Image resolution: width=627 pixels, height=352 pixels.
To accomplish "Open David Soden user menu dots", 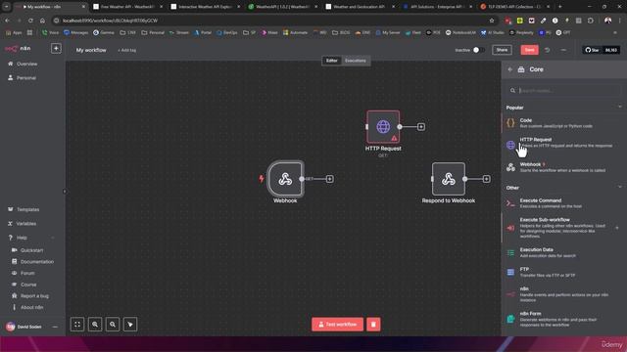I will click(x=55, y=327).
